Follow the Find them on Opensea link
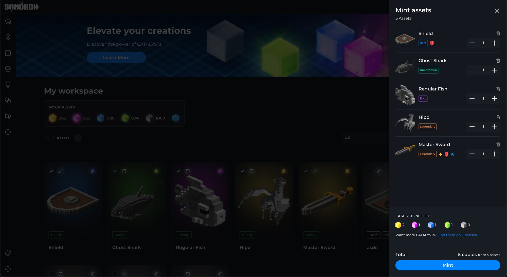 coord(457,235)
